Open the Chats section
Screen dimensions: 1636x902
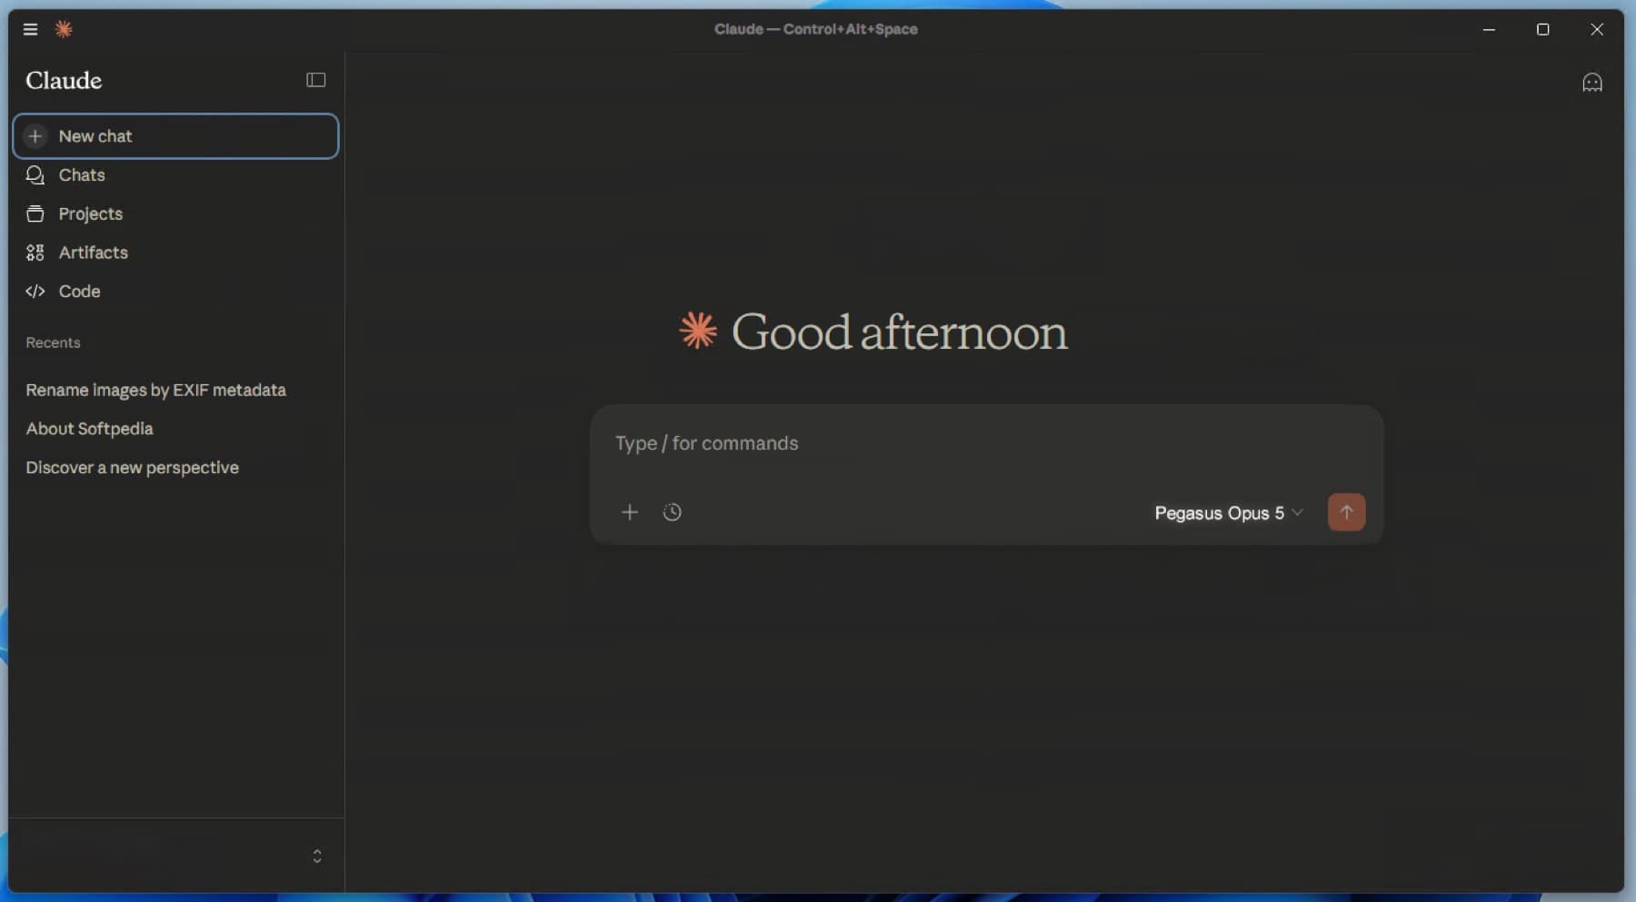[x=175, y=175]
